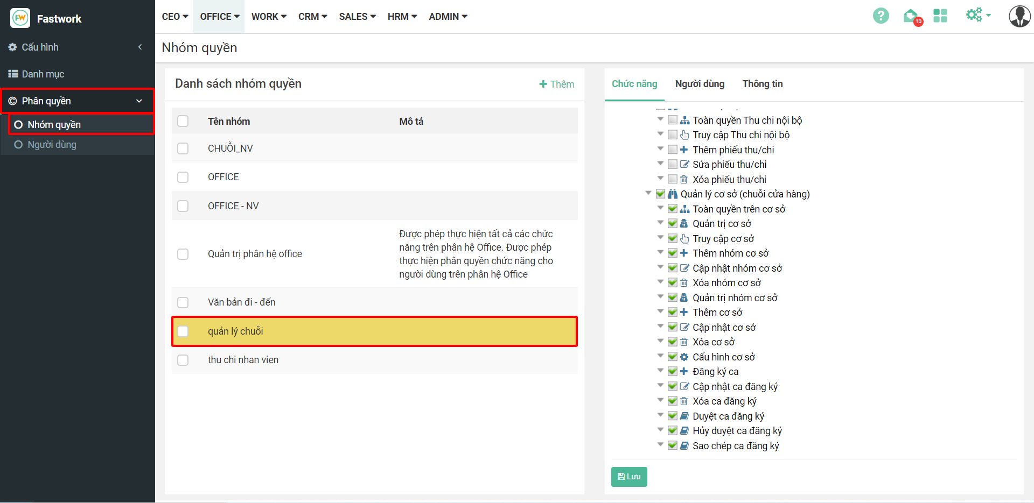Open notifications with red badge
1034x503 pixels.
pos(911,17)
